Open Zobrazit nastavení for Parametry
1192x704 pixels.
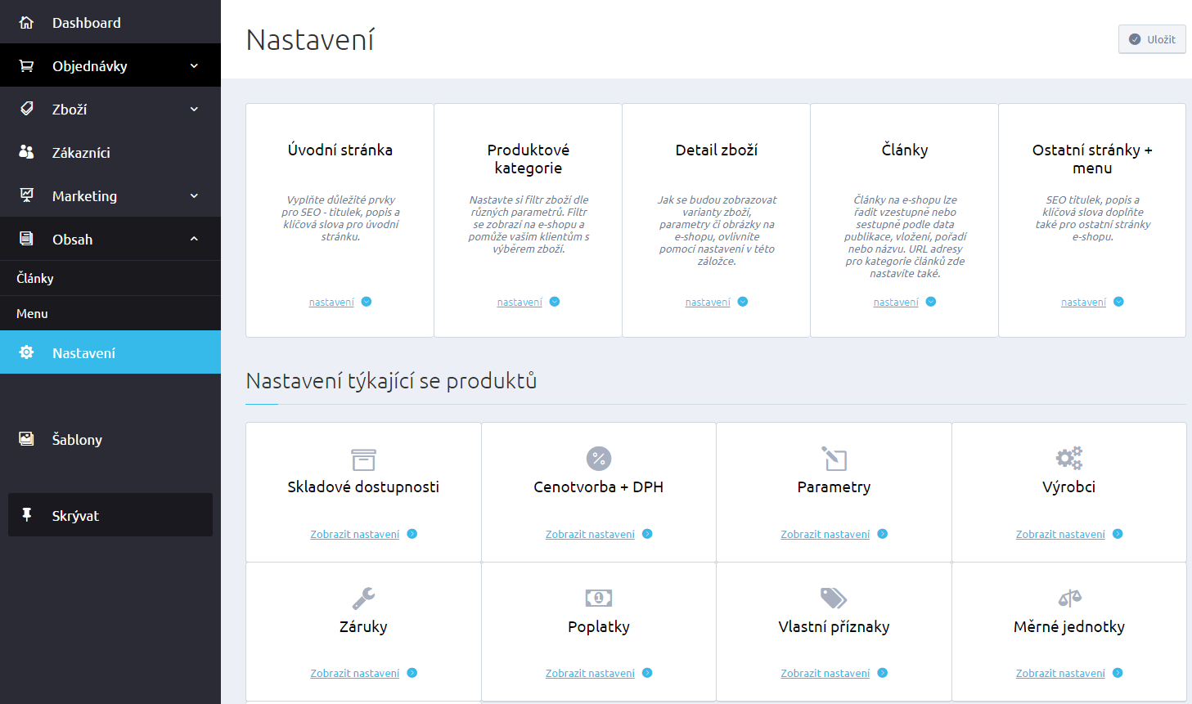coord(825,535)
